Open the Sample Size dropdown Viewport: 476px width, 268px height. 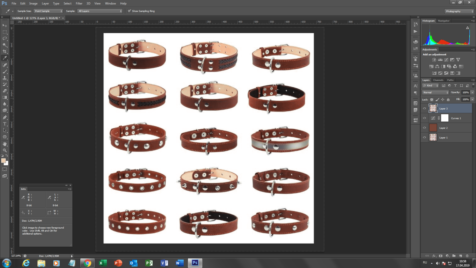point(48,11)
